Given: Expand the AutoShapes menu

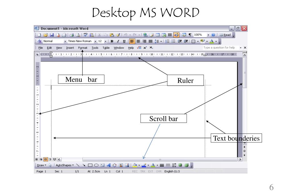Looking at the screenshot, I should (65, 165).
